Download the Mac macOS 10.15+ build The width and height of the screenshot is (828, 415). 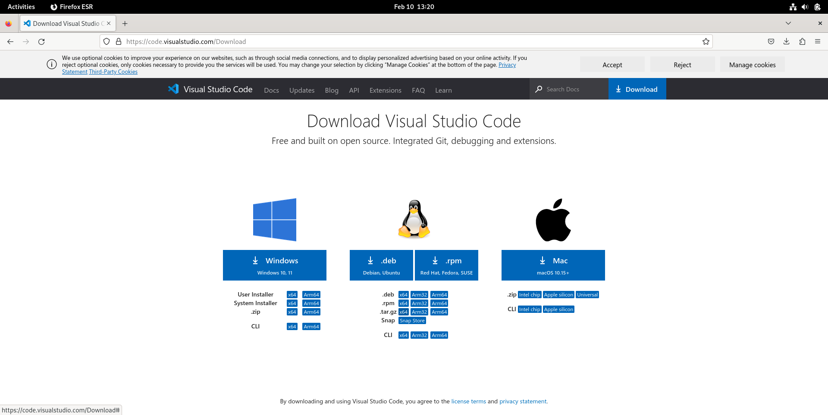553,265
